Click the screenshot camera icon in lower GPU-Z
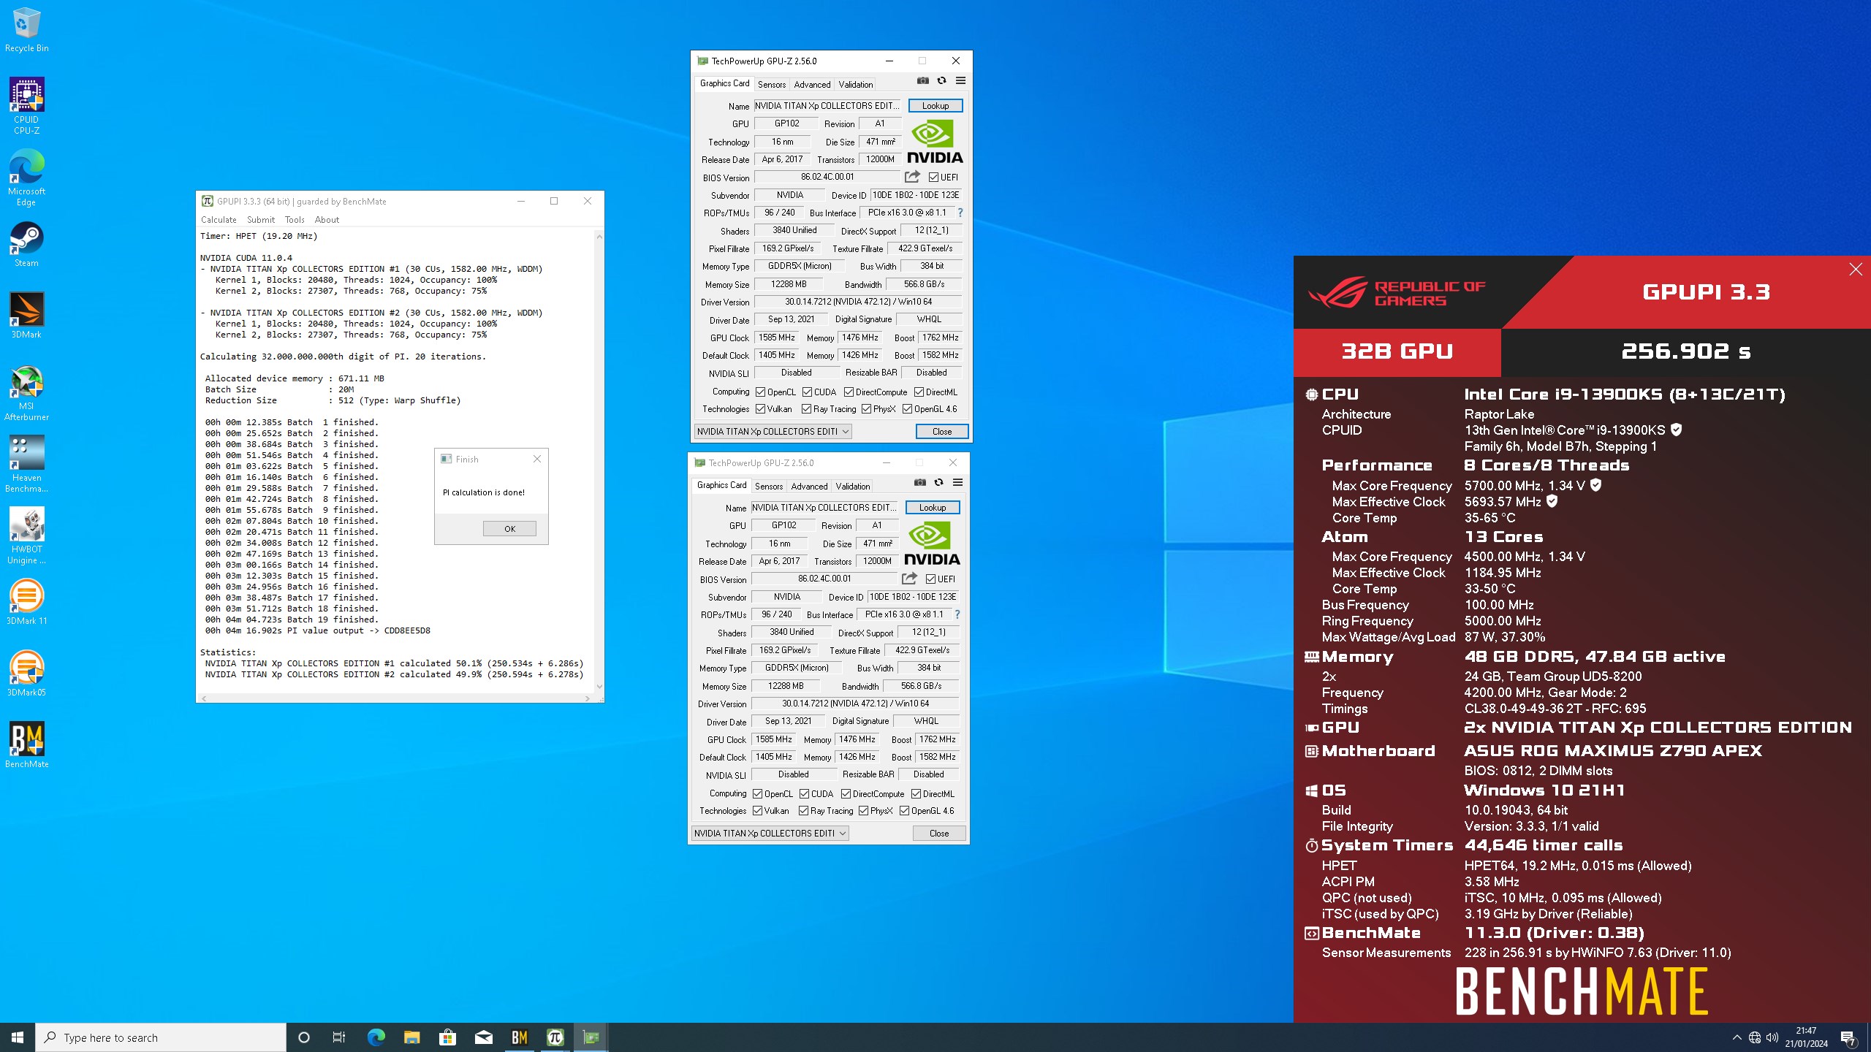This screenshot has width=1871, height=1052. (920, 483)
